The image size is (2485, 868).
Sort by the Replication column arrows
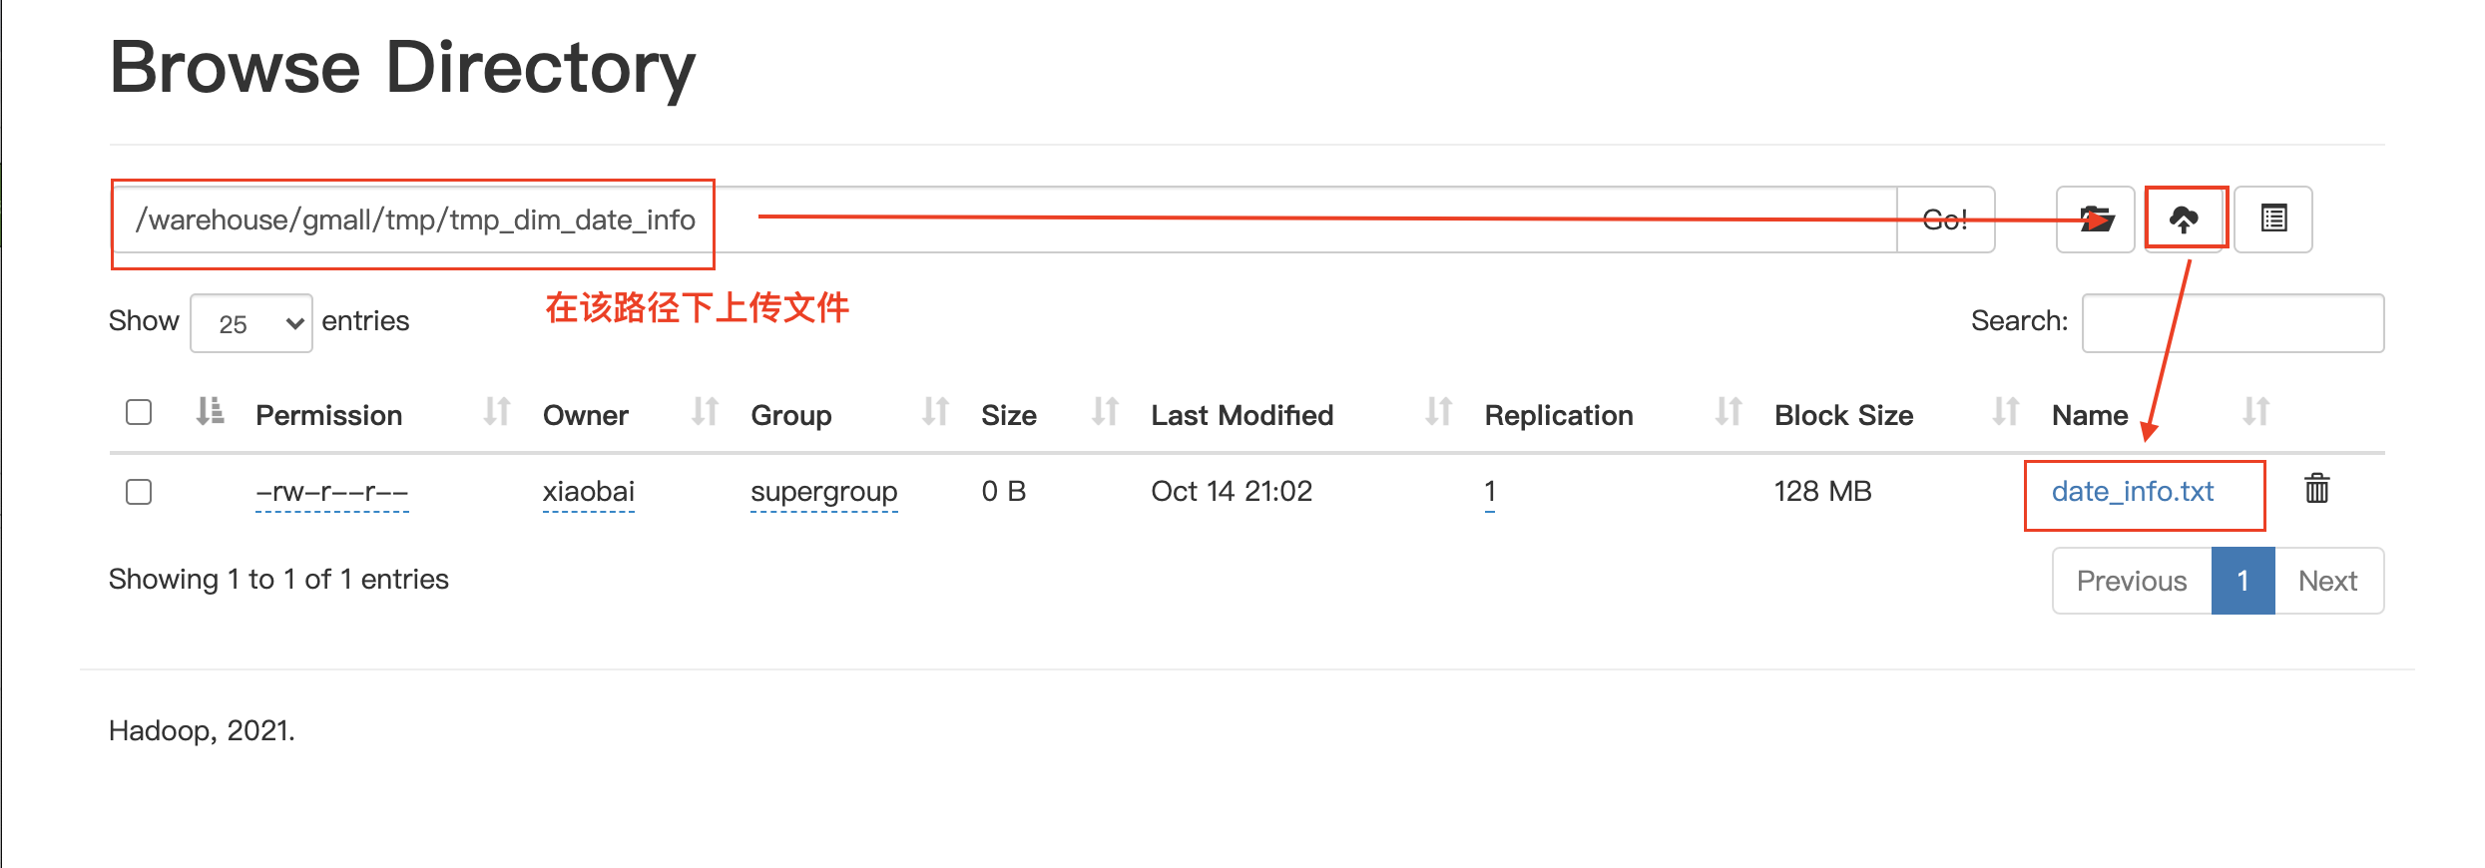click(1729, 411)
